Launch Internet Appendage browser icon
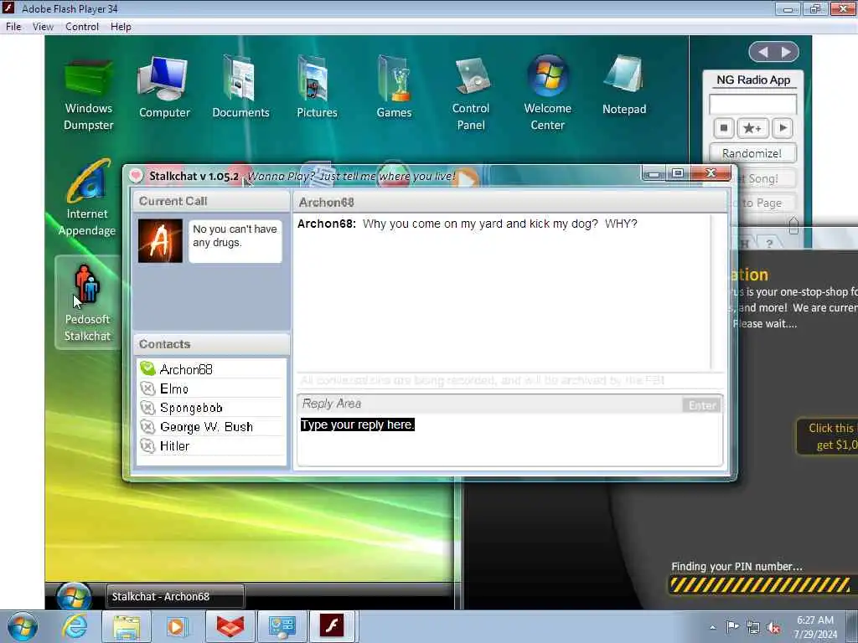 (x=87, y=198)
